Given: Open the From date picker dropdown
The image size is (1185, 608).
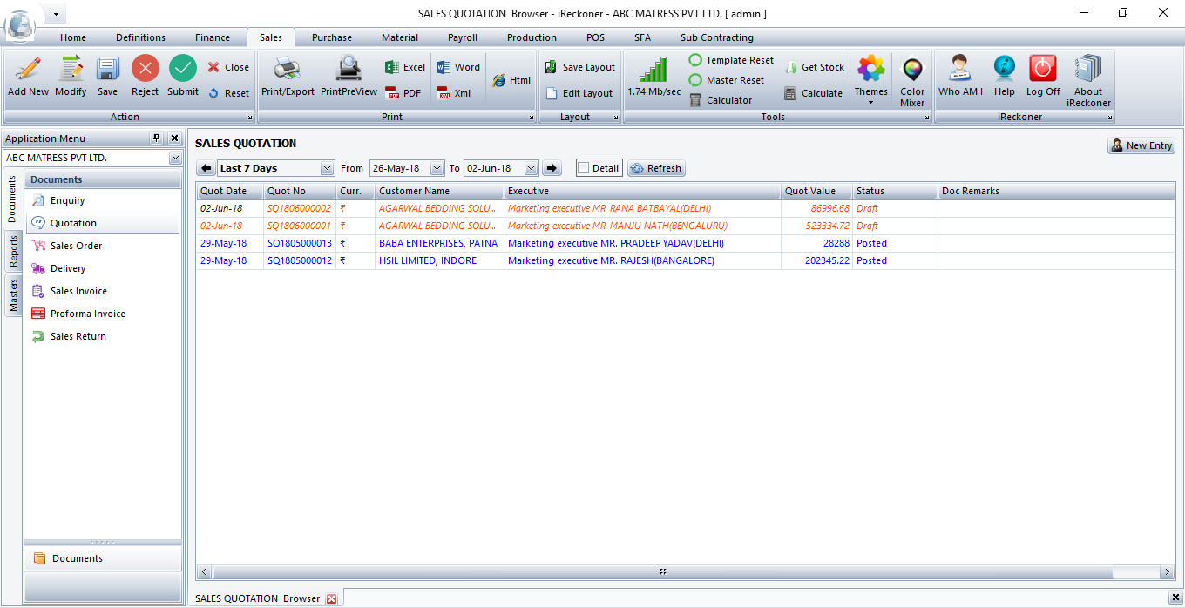Looking at the screenshot, I should (437, 168).
